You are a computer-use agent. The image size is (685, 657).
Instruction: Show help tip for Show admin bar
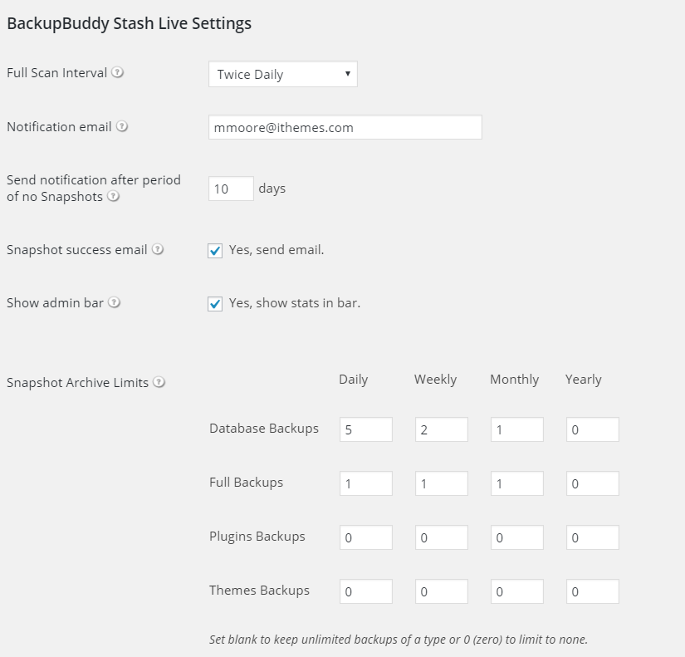[114, 302]
